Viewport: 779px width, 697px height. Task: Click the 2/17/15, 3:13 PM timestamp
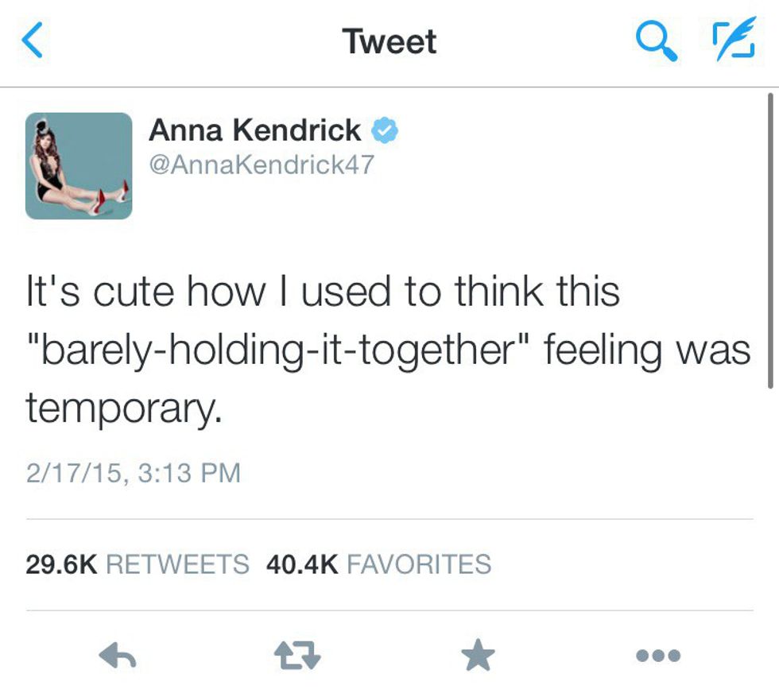click(133, 473)
